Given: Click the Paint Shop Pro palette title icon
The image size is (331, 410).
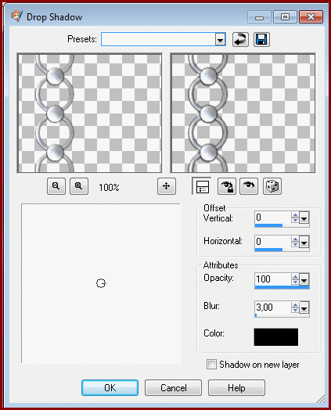Looking at the screenshot, I should [16, 16].
